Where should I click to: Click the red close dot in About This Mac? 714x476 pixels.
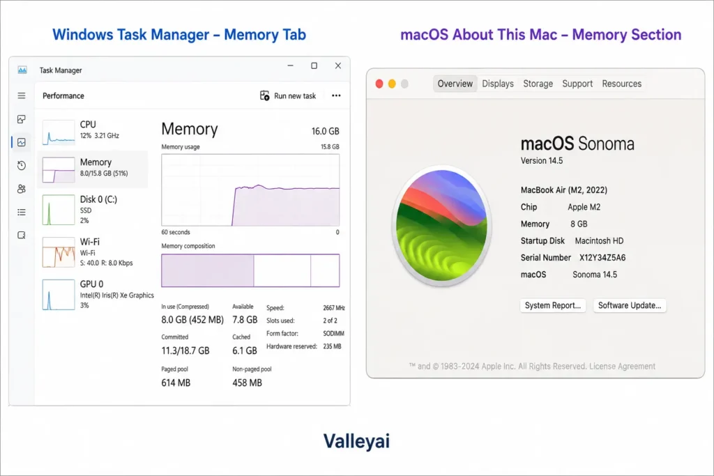[x=379, y=84]
